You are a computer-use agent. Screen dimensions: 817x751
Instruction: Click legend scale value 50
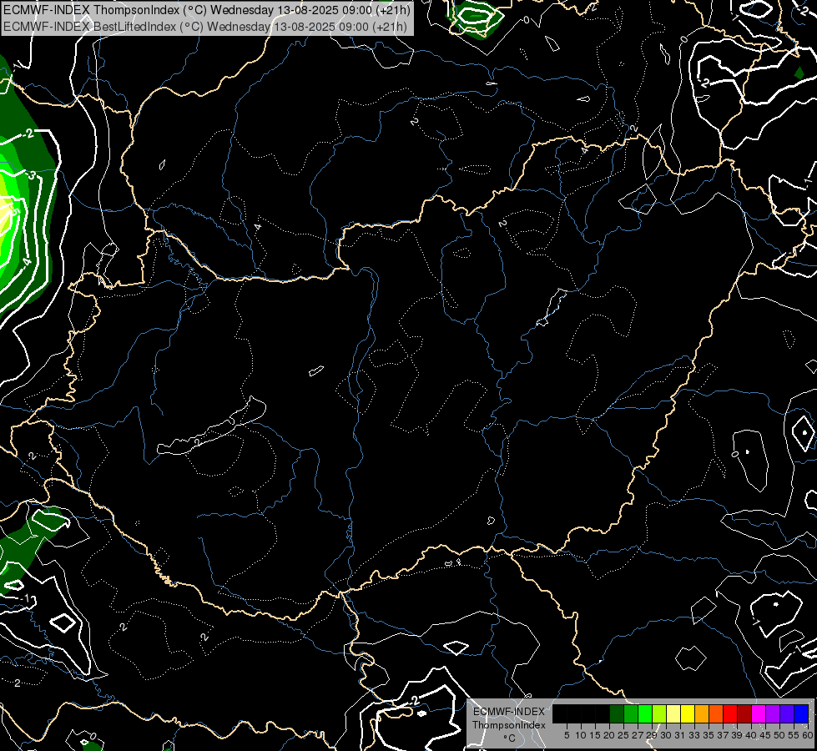pyautogui.click(x=780, y=735)
